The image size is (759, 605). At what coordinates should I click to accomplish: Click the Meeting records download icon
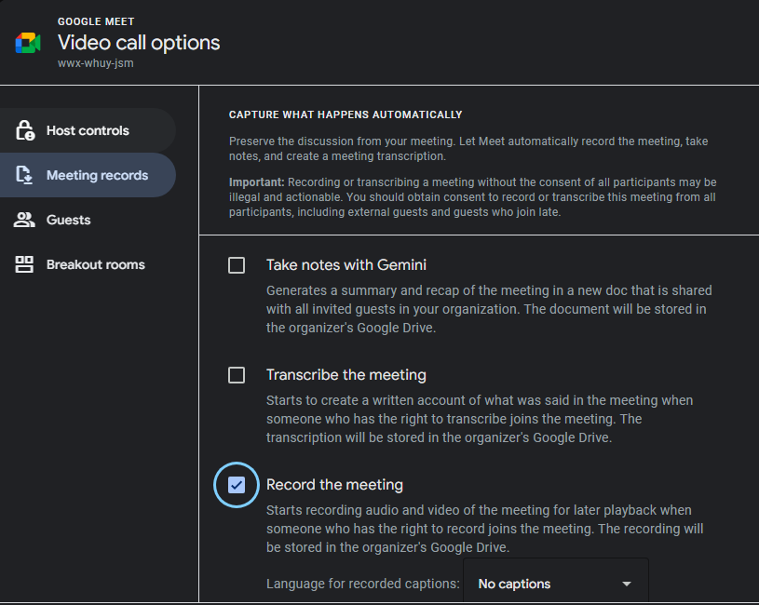tap(25, 175)
